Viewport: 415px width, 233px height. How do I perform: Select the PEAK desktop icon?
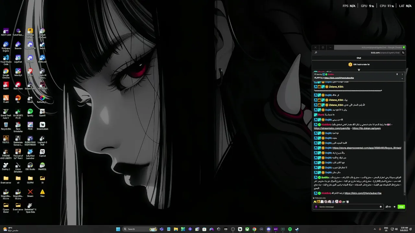click(30, 126)
